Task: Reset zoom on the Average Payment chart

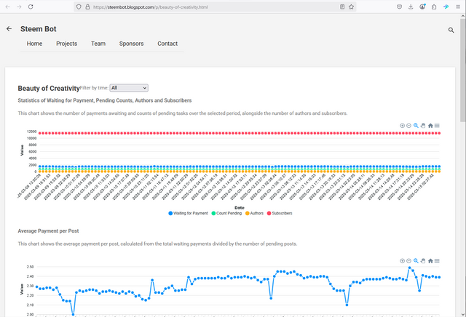Action: pos(430,261)
